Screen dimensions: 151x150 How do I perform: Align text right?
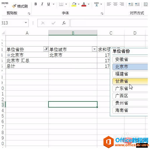coord(122,4)
